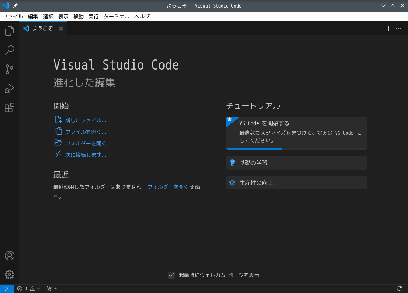Viewport: 408px width, 293px height.
Task: Click the remote connection status bar icon
Action: [x=7, y=289]
